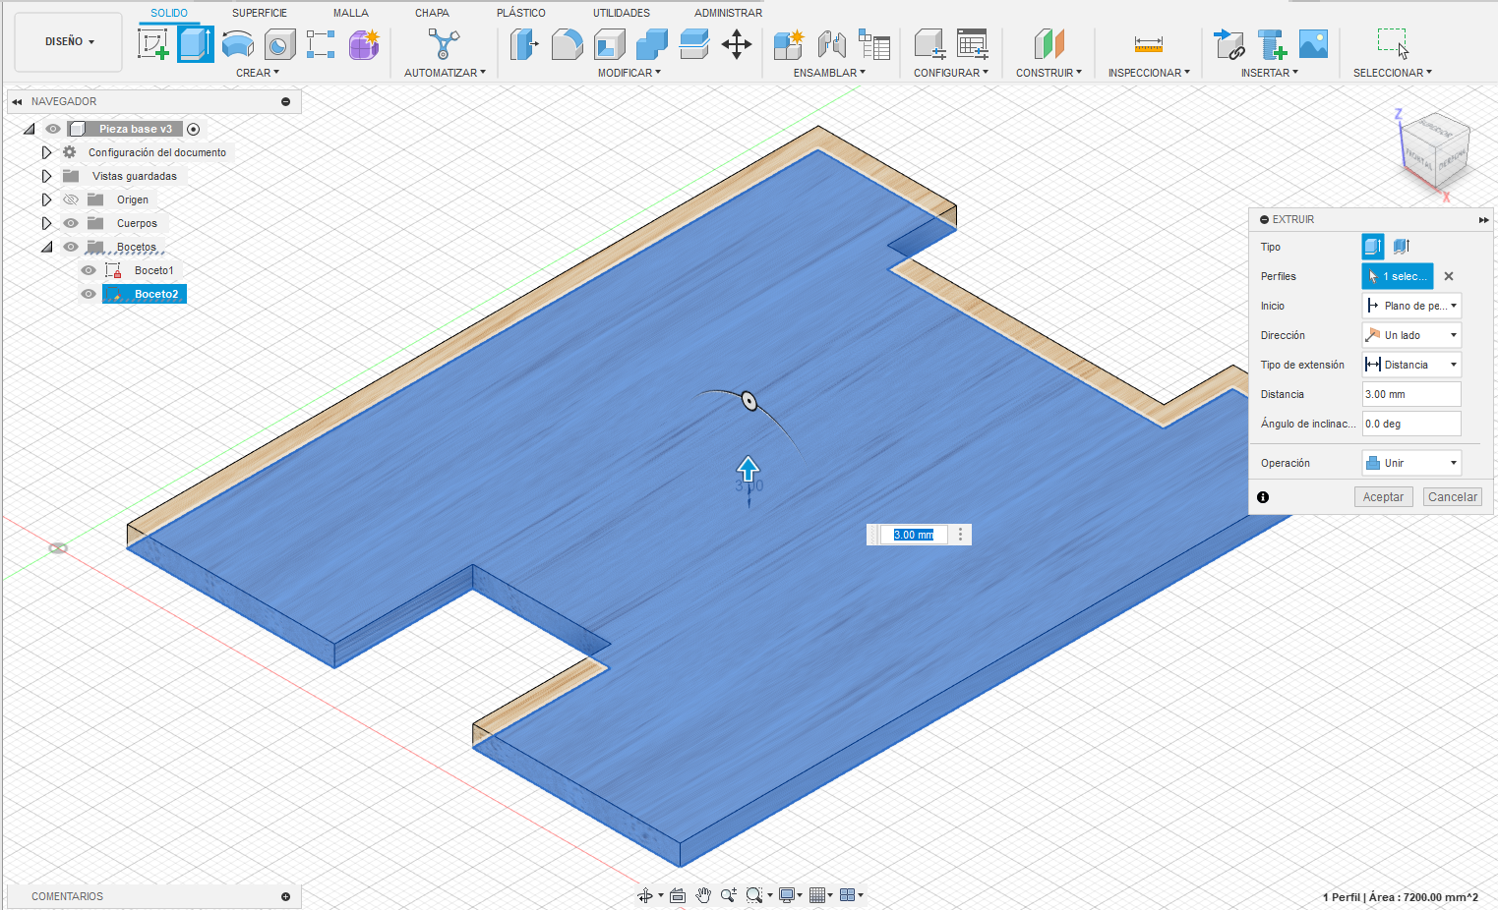This screenshot has height=910, width=1498.
Task: Switch to the PLÁSTICO tab
Action: [521, 13]
